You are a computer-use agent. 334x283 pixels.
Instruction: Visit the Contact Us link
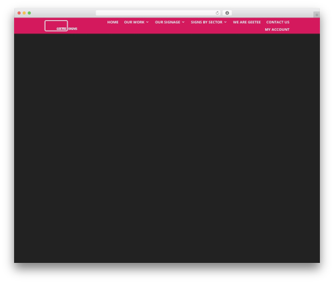tap(278, 22)
